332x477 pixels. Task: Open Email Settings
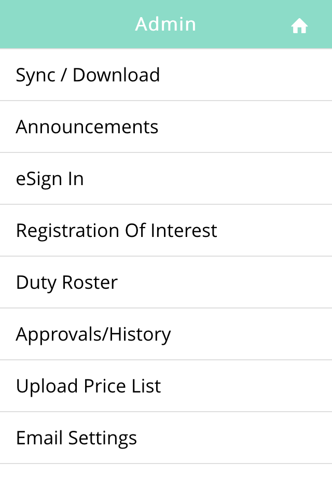[77, 438]
